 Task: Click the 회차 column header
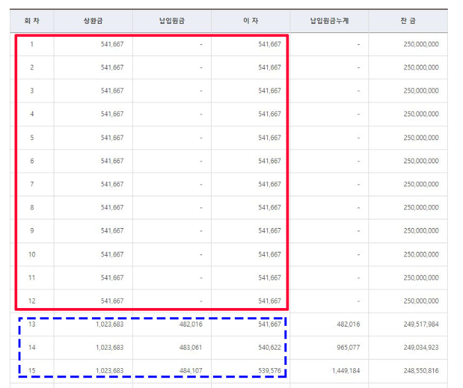[x=32, y=20]
